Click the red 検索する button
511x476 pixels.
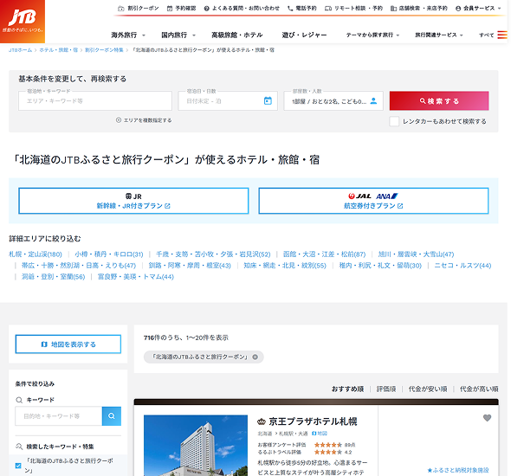point(439,101)
